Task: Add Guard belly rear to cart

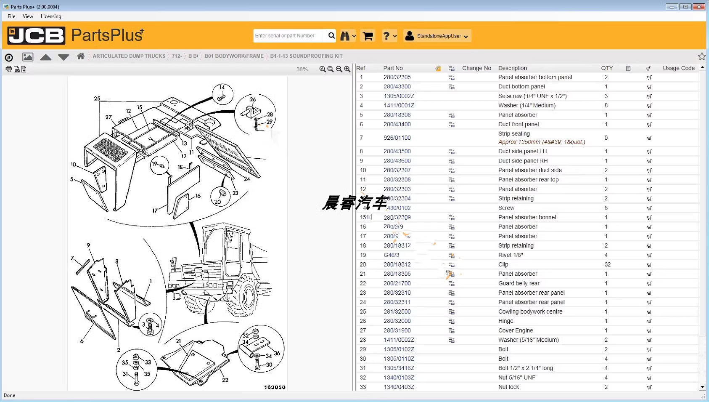Action: [x=649, y=284]
